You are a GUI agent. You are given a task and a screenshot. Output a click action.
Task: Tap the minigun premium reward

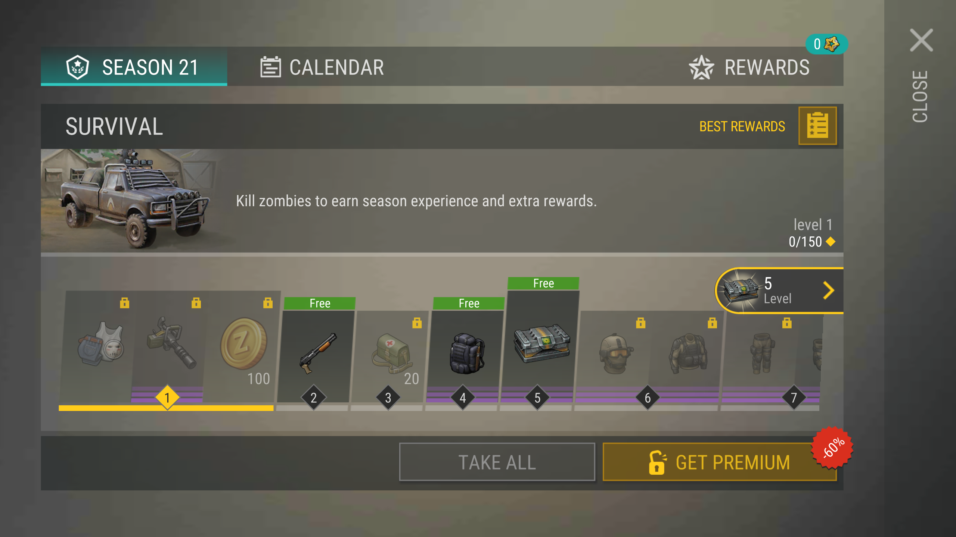point(170,342)
